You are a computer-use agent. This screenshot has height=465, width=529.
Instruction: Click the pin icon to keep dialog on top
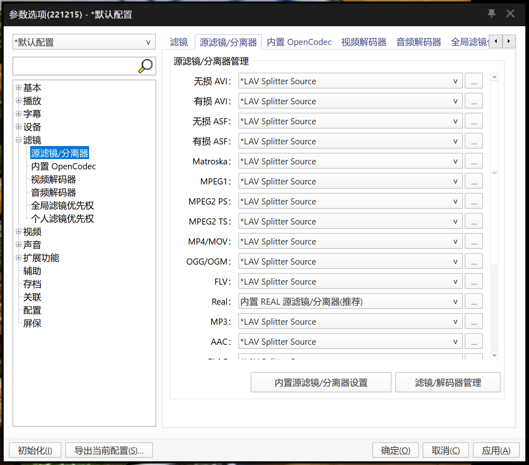tap(491, 13)
